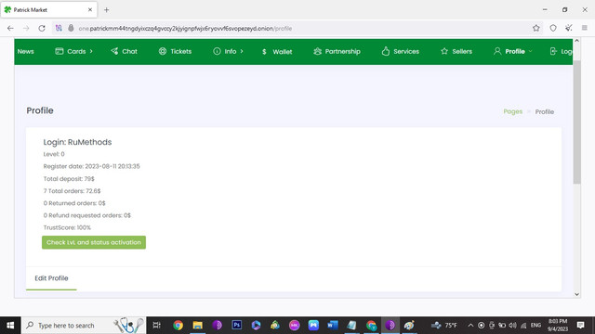Expand the Profile dropdown arrow
Image resolution: width=595 pixels, height=334 pixels.
(x=530, y=51)
